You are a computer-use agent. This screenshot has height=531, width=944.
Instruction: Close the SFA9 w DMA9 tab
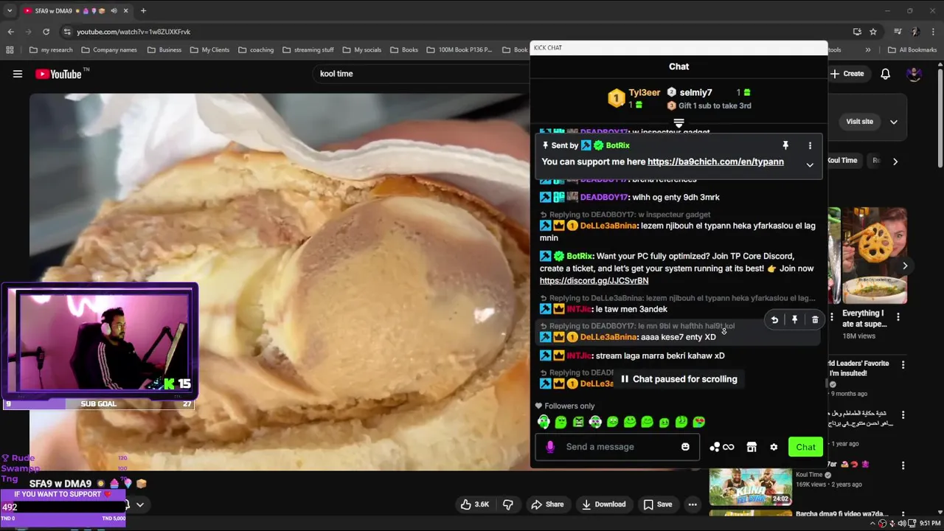(x=125, y=10)
